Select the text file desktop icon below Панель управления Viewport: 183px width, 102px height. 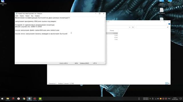(162, 11)
